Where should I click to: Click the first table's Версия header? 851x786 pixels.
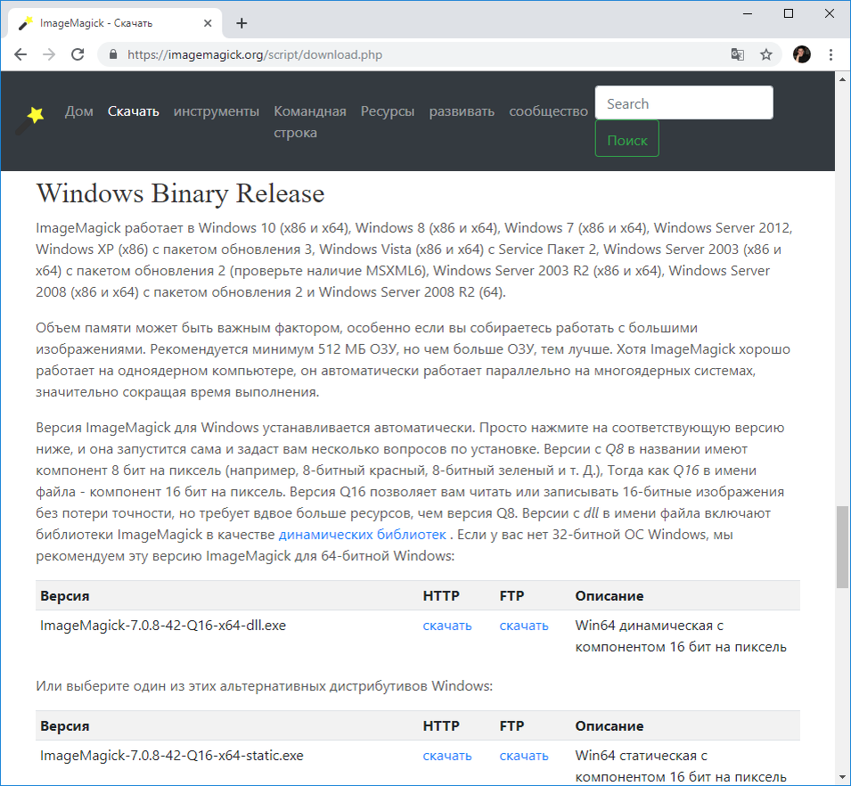tap(64, 596)
